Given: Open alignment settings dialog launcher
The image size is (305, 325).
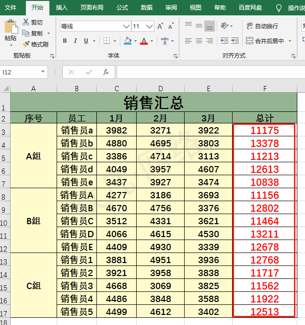Looking at the screenshot, I should (293, 56).
